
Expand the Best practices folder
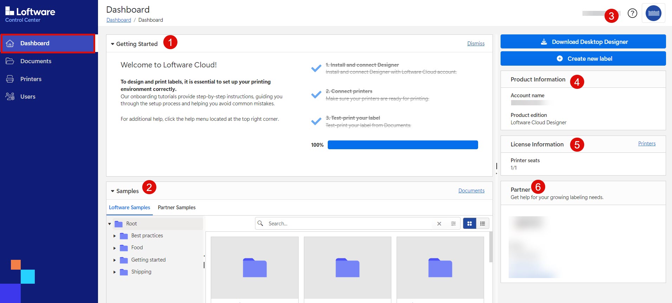[115, 236]
